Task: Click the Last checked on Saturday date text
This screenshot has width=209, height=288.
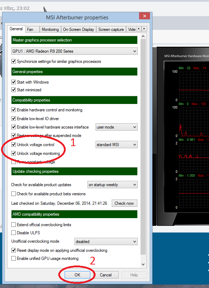Action: point(59,203)
